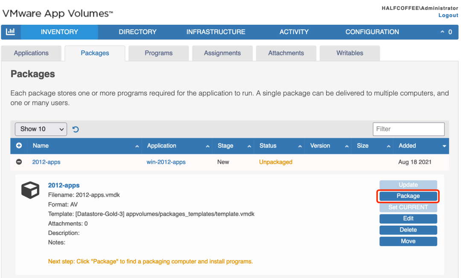
Task: Open the INFRASTRUCTURE menu
Action: 216,32
